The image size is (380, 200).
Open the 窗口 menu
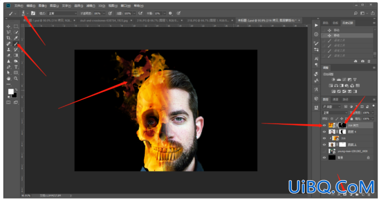click(126, 5)
